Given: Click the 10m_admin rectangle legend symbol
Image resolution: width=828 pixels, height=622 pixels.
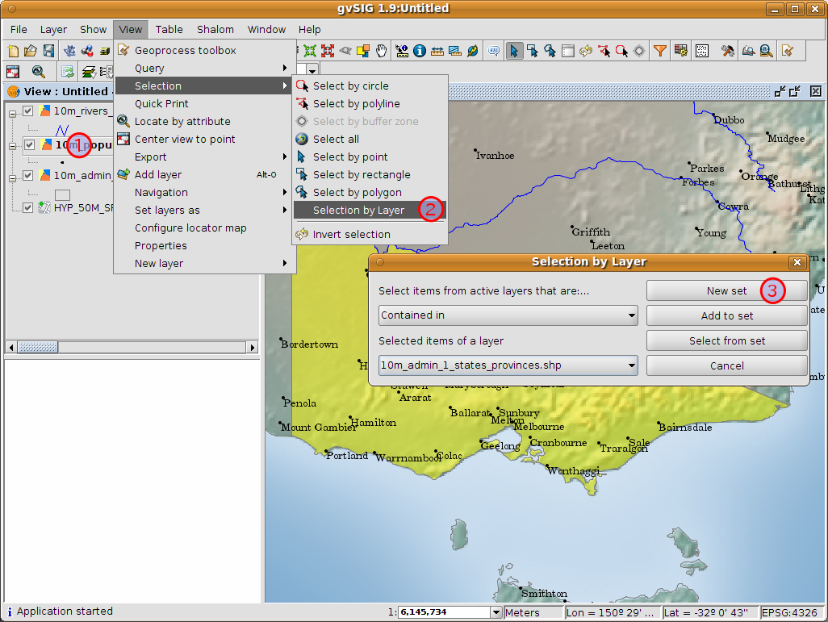Looking at the screenshot, I should tap(62, 195).
